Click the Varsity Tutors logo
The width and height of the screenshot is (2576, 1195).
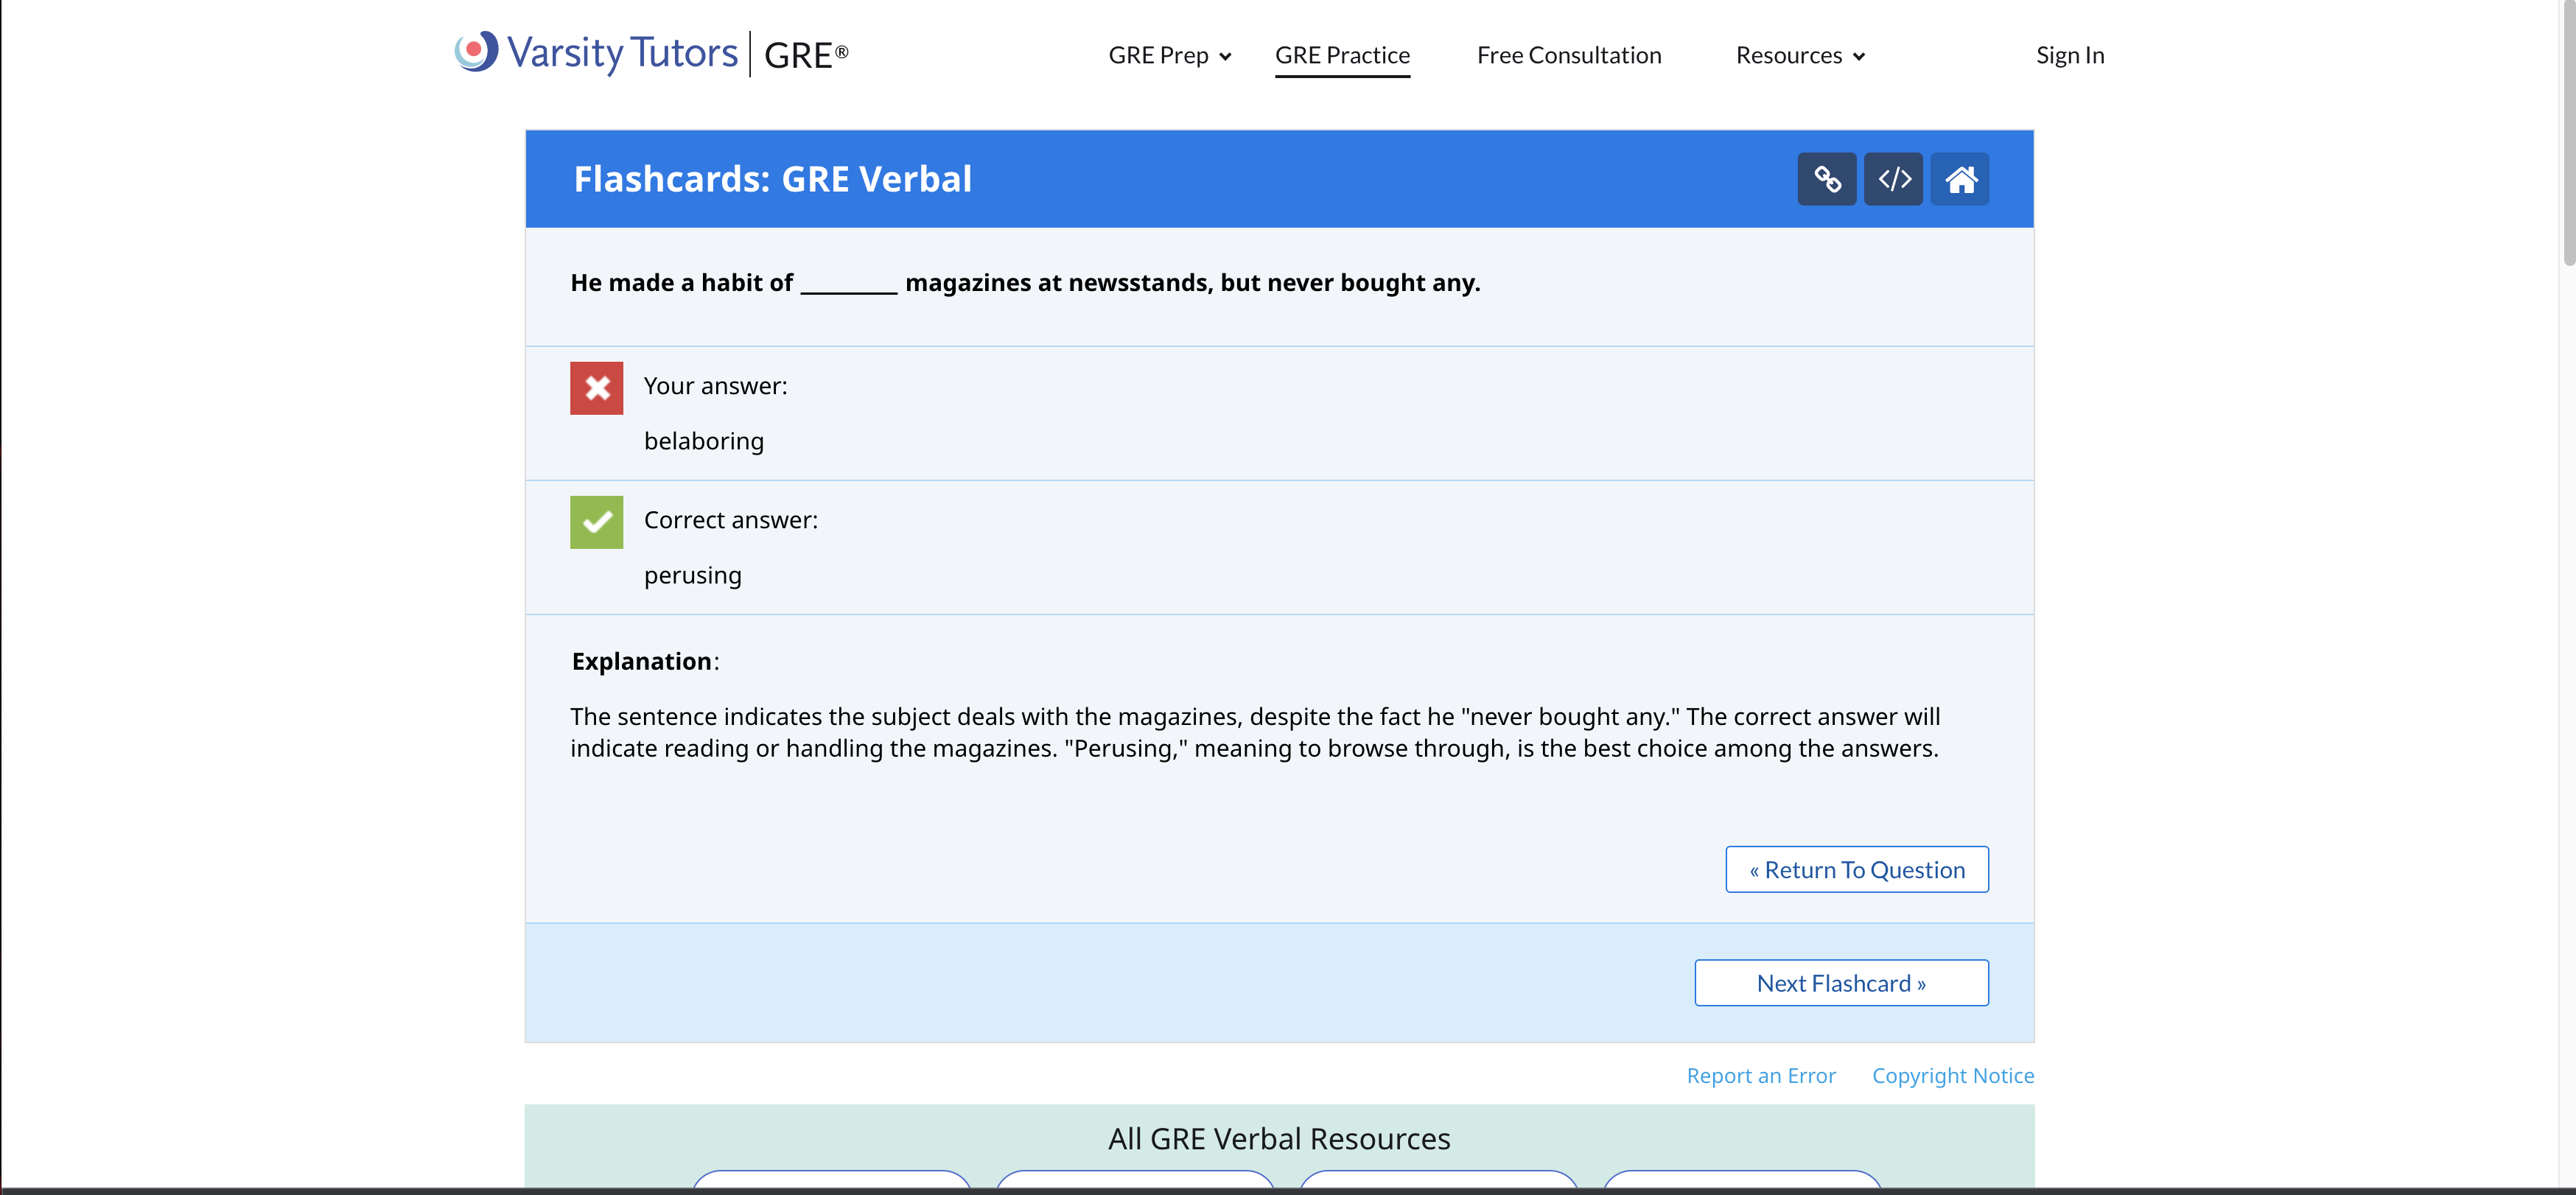pyautogui.click(x=597, y=53)
